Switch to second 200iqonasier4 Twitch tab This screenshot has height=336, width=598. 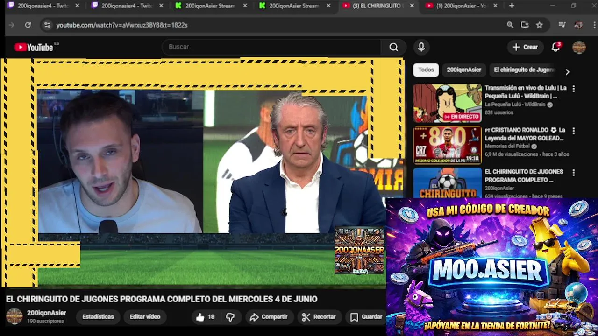[126, 6]
